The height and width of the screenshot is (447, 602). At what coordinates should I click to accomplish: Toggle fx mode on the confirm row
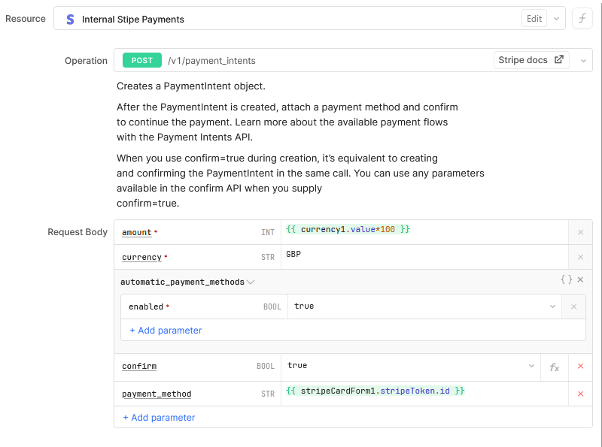coord(554,367)
